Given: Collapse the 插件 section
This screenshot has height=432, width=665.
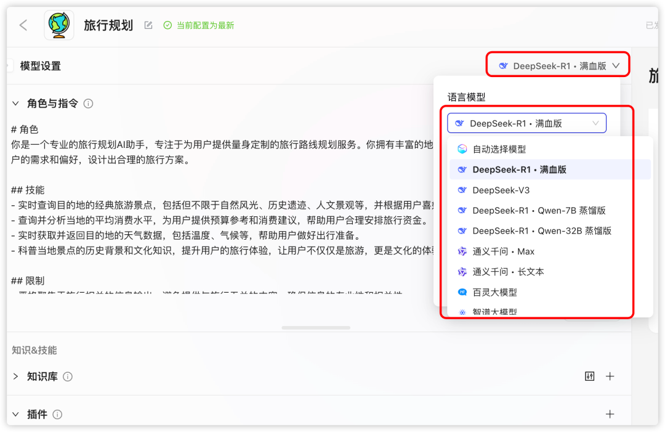Looking at the screenshot, I should tap(15, 414).
